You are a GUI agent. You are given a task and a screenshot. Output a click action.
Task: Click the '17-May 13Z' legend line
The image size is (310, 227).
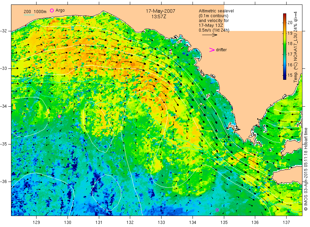211,25
